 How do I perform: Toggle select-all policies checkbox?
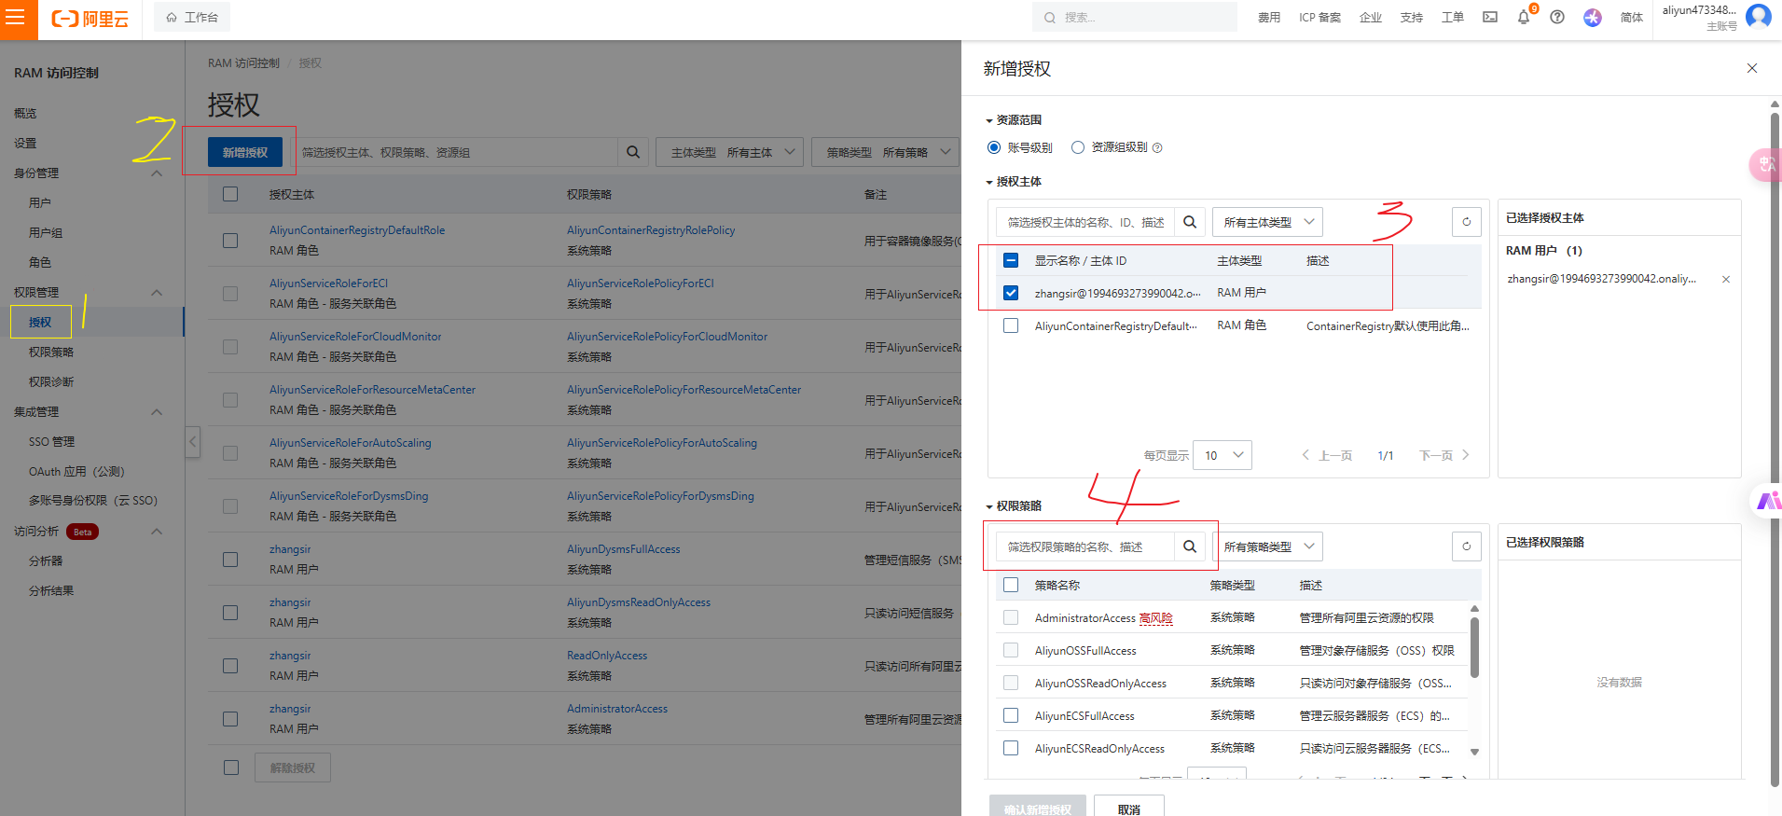[x=1011, y=585]
